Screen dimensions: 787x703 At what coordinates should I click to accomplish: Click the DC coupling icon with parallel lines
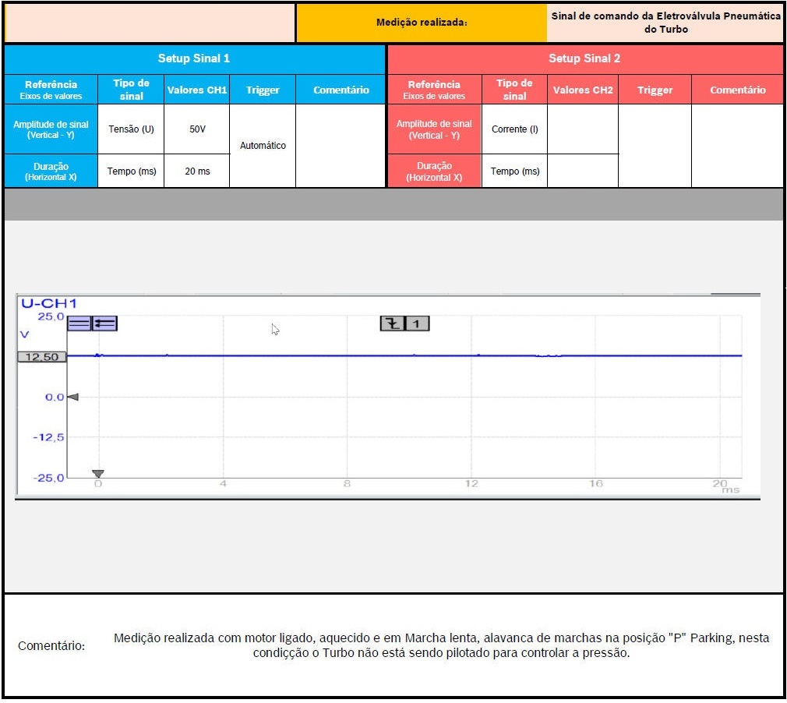tap(79, 323)
